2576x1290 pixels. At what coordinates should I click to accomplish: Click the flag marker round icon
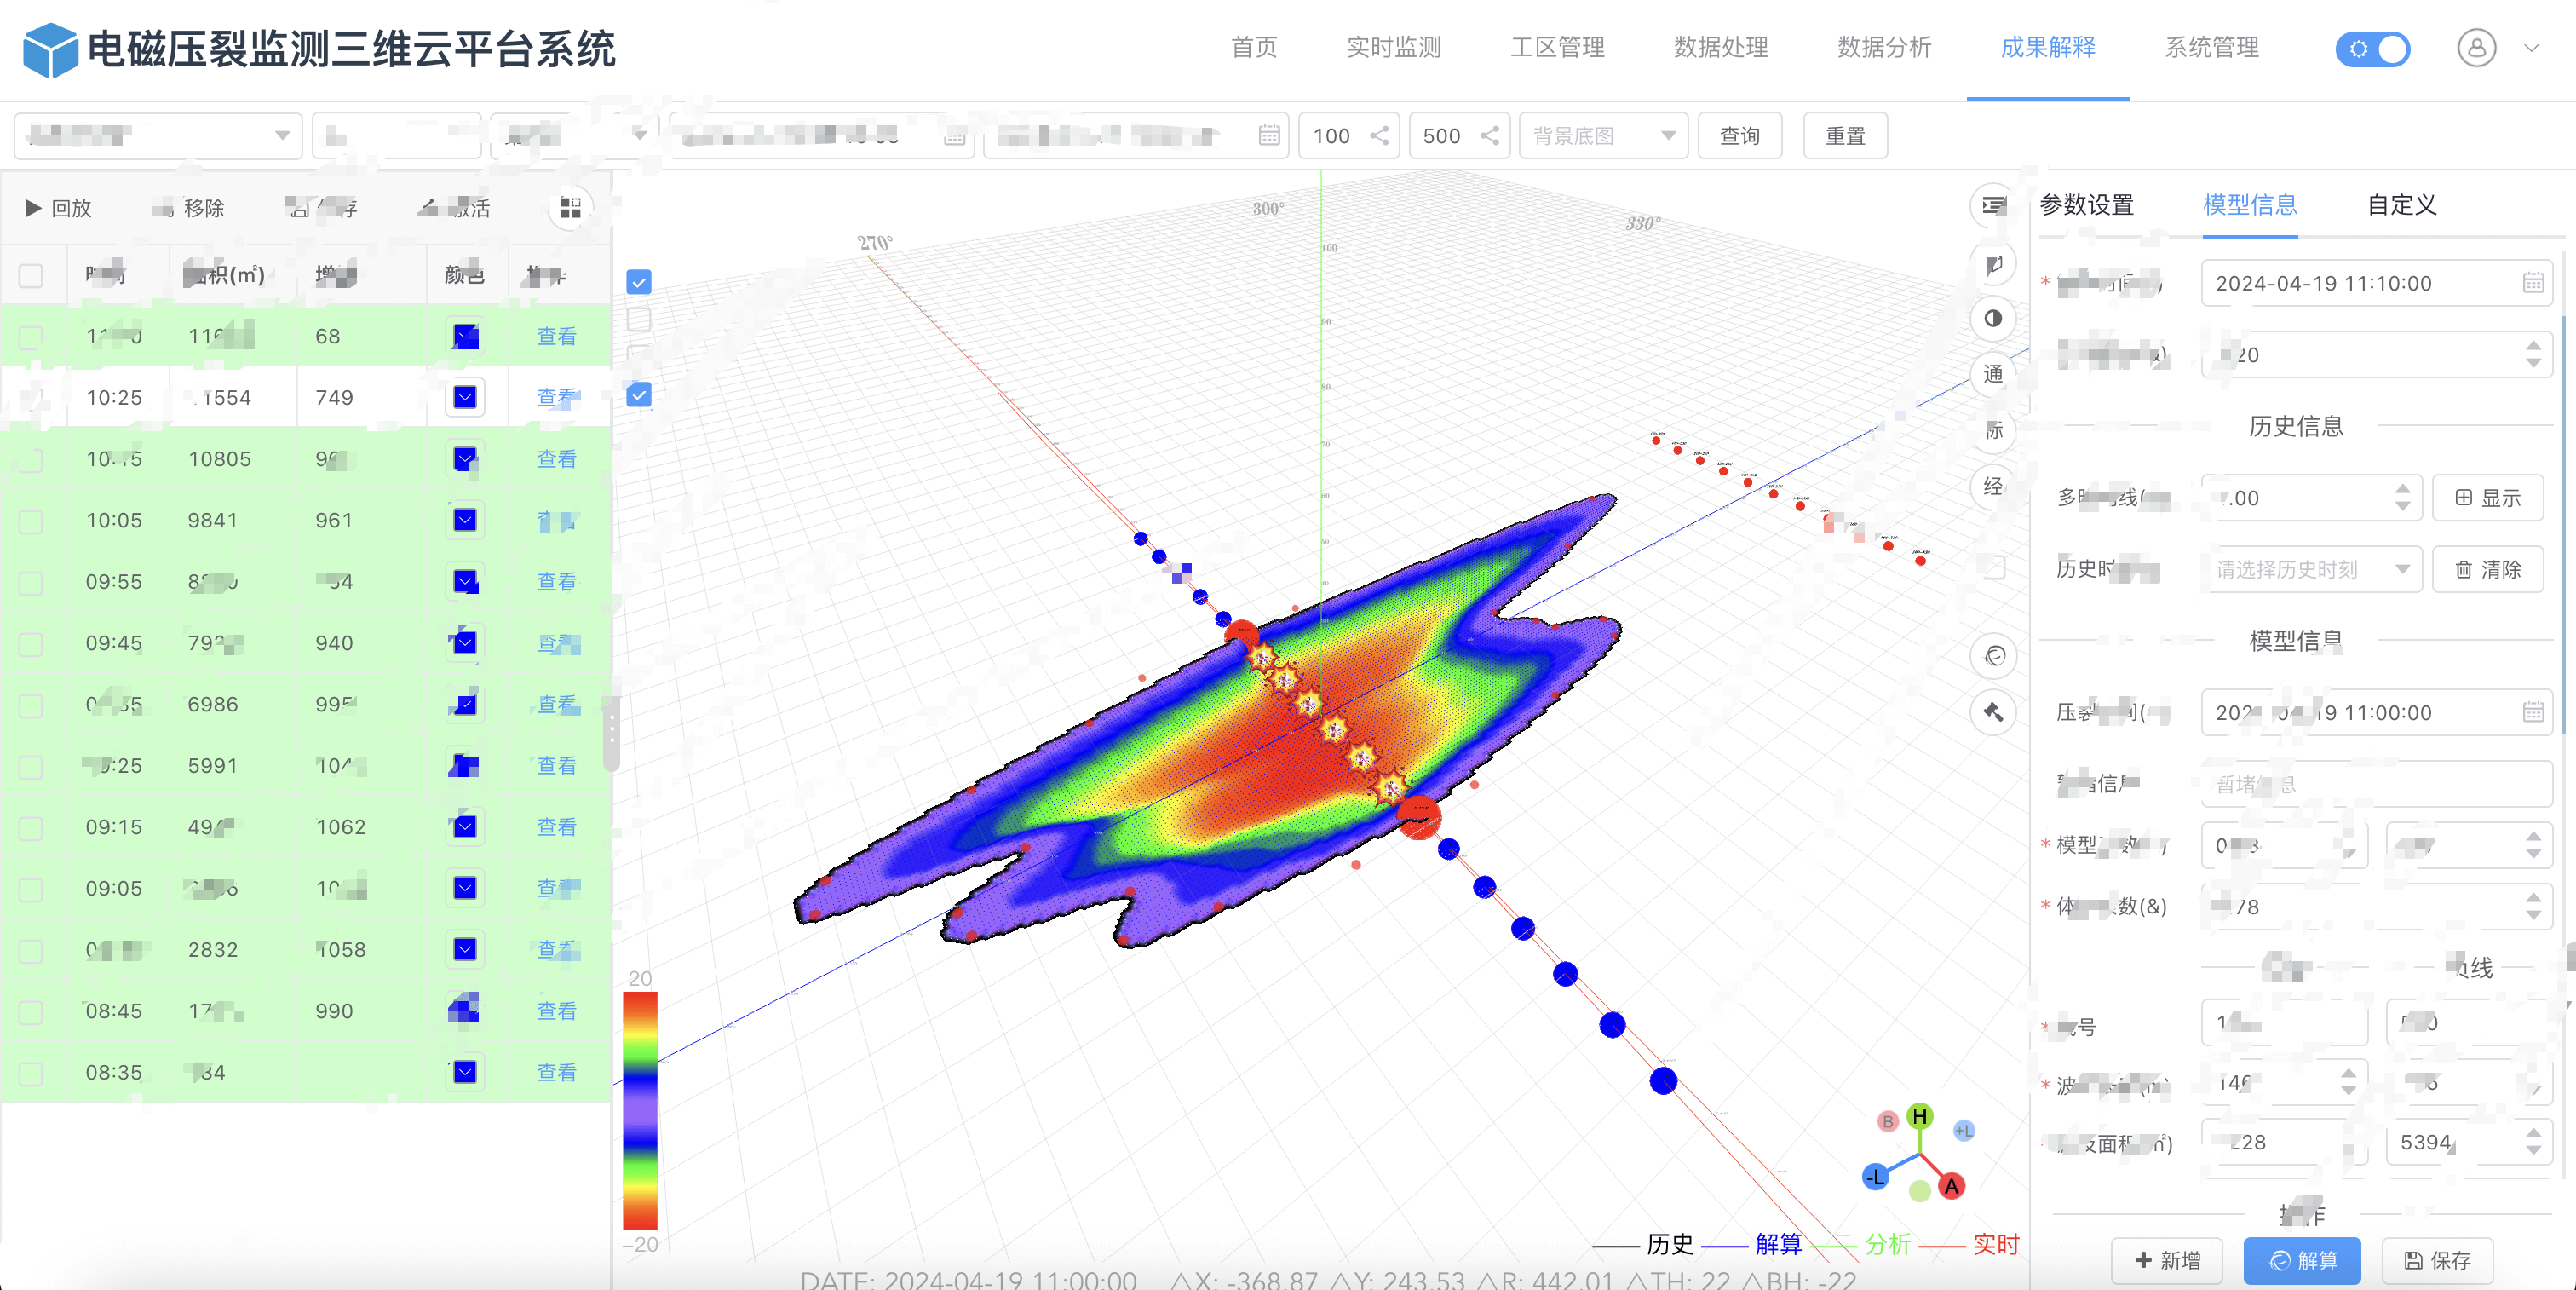point(1993,264)
